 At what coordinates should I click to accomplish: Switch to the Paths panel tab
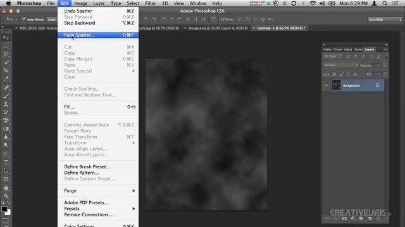327,49
